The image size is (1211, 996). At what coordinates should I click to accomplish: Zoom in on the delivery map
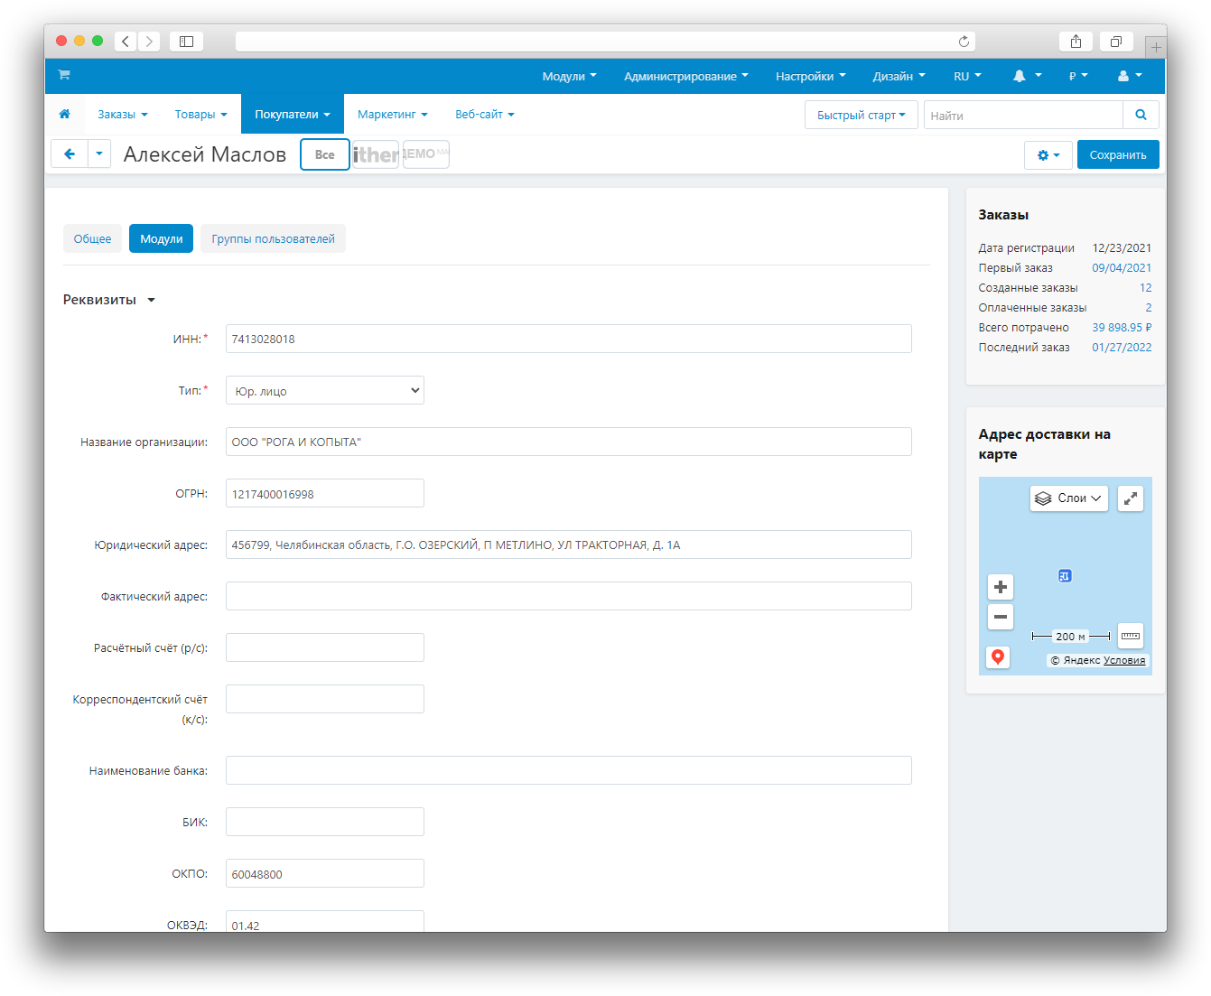coord(1000,587)
